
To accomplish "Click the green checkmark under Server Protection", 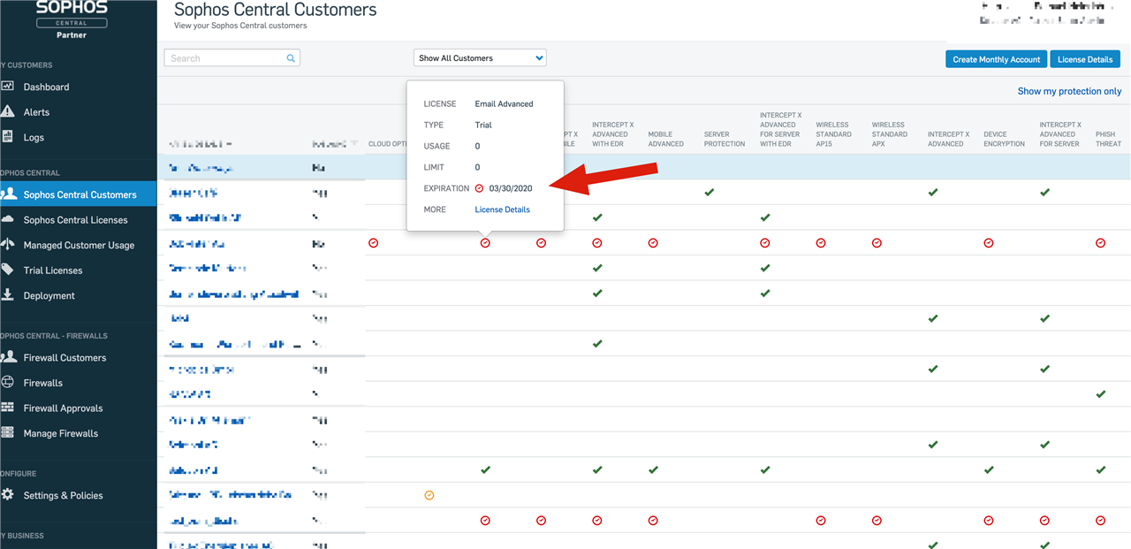I will tap(710, 192).
